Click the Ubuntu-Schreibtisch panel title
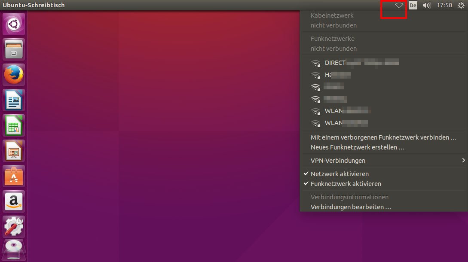Image resolution: width=468 pixels, height=262 pixels. coord(34,5)
